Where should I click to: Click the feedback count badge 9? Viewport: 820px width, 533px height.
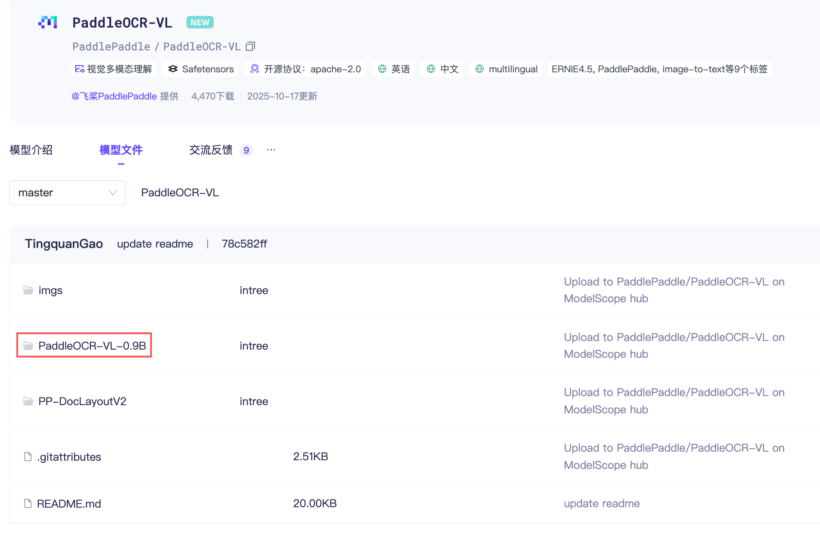point(246,150)
